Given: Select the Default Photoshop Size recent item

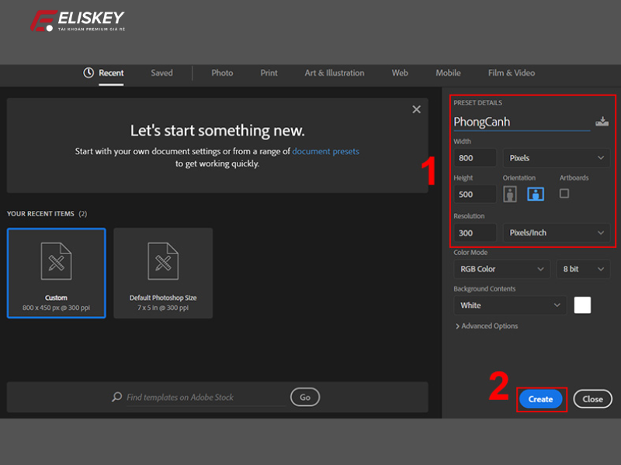Looking at the screenshot, I should point(163,273).
